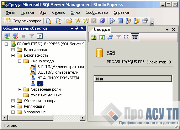Image resolution: width=180 pixels, height=130 pixels.
Task: Click the object explorer toolbar icon
Action: (x=128, y=21)
